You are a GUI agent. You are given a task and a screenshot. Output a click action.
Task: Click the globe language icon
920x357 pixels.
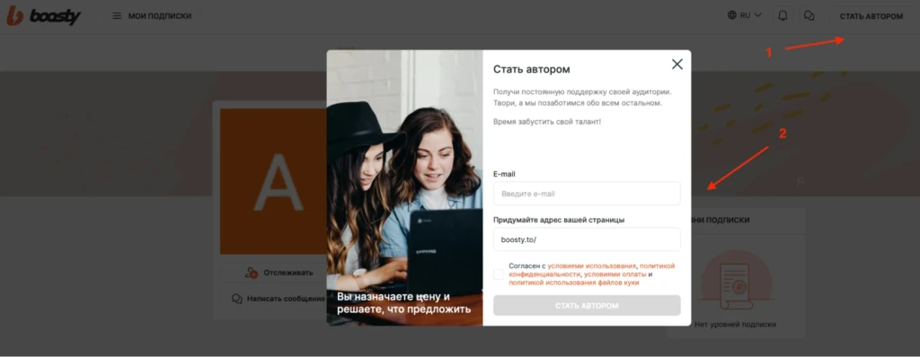[x=731, y=15]
